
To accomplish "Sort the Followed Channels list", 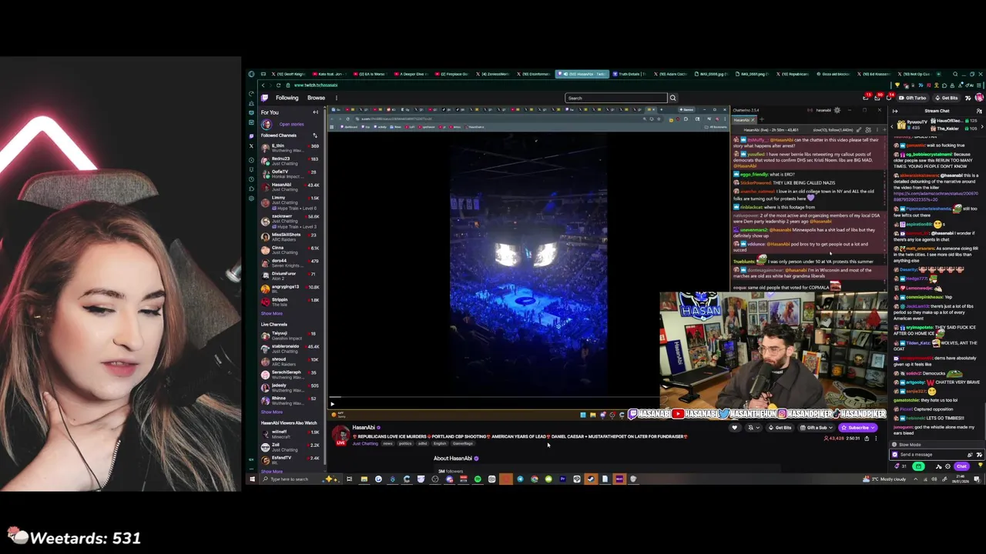I will (x=314, y=135).
